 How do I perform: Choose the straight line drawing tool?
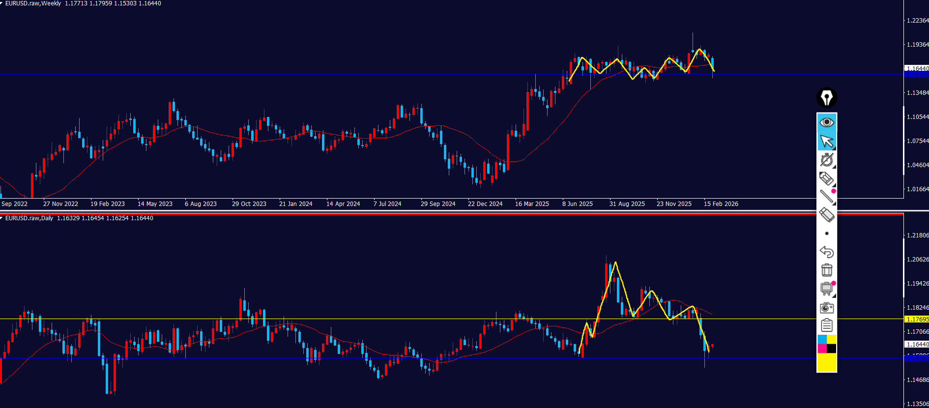tap(827, 197)
